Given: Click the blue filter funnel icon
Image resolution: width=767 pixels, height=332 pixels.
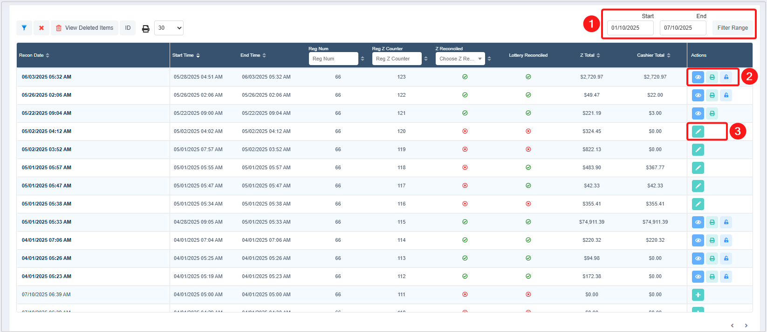Looking at the screenshot, I should coord(24,28).
